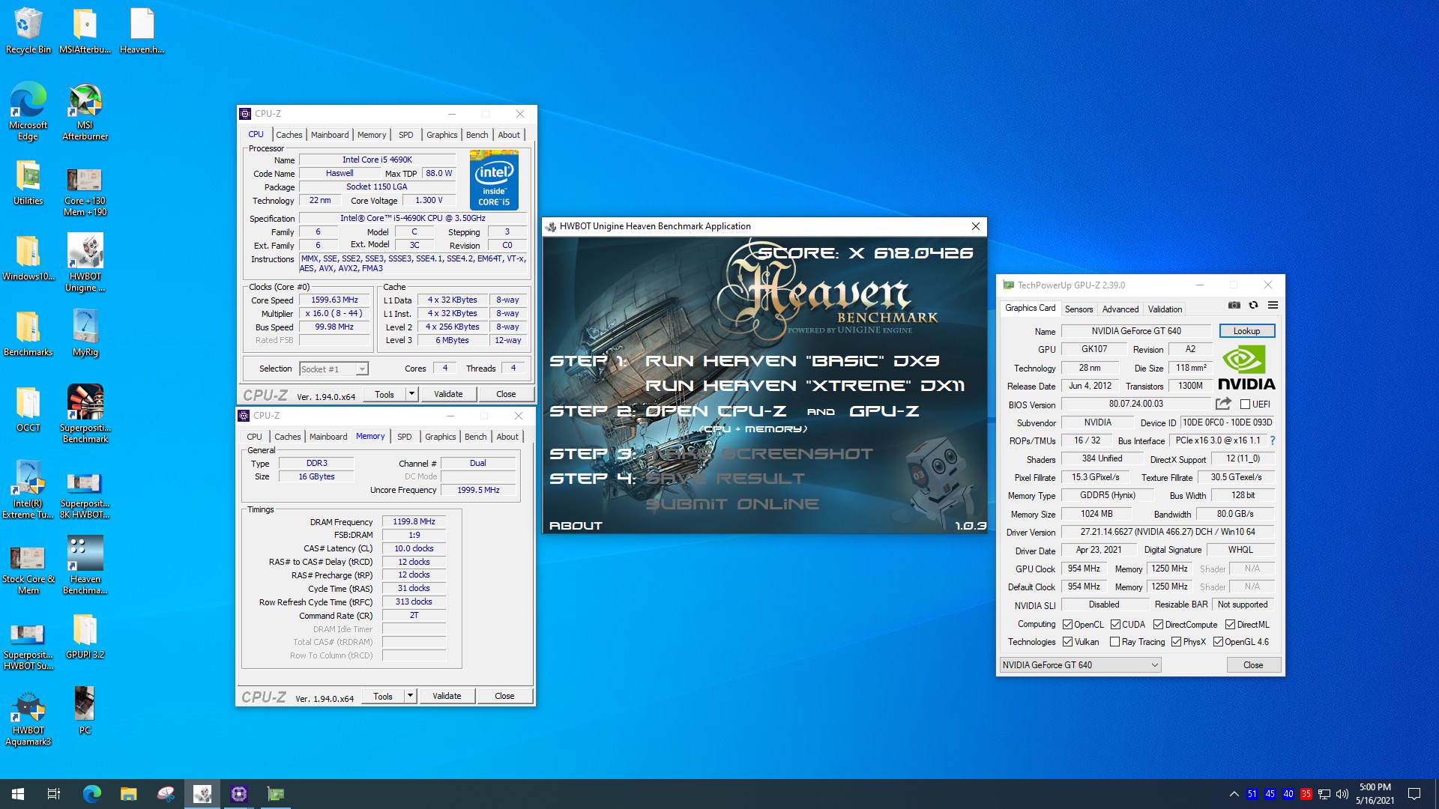
Task: Toggle the OpenCL checkbox
Action: pyautogui.click(x=1067, y=625)
